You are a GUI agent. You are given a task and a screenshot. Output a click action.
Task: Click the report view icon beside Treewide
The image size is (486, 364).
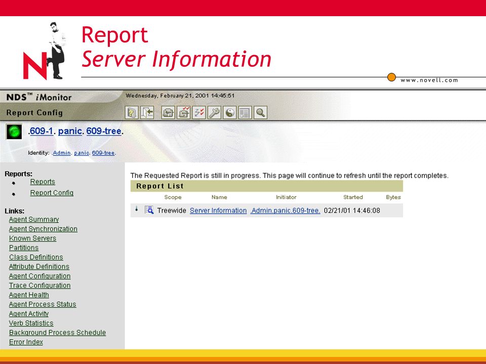(x=149, y=210)
